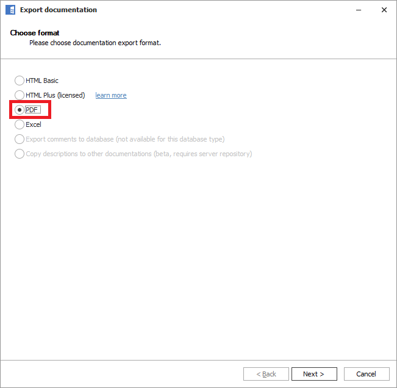Viewport: 397px width, 388px height.
Task: Click the "Export documentation" title bar text
Action: tap(59, 10)
